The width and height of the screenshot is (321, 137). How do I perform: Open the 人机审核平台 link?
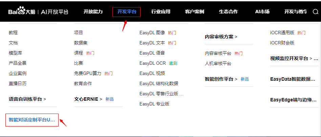point(218,63)
